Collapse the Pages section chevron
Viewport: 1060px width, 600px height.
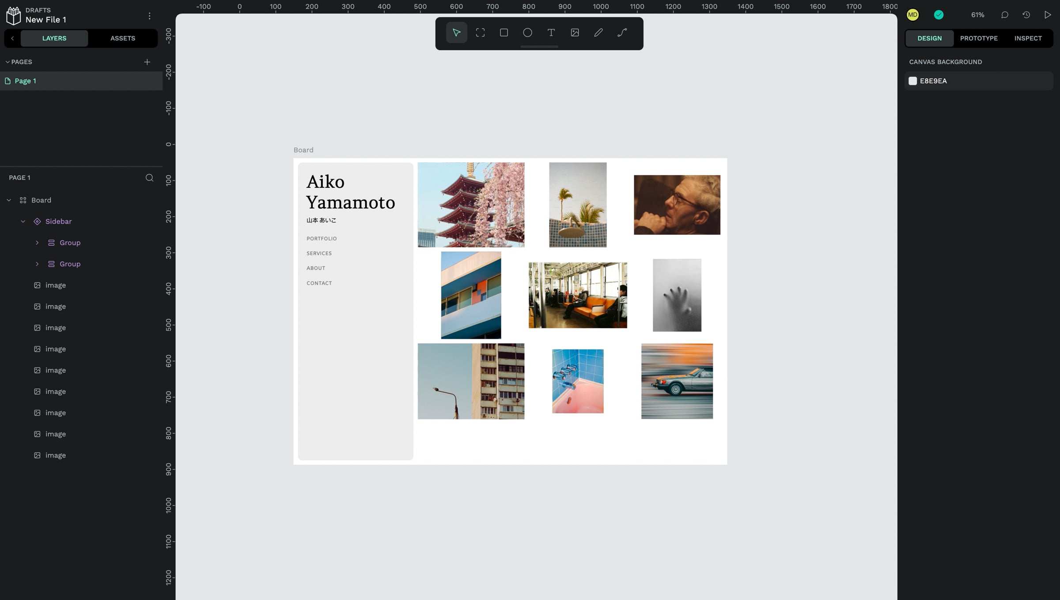7,62
